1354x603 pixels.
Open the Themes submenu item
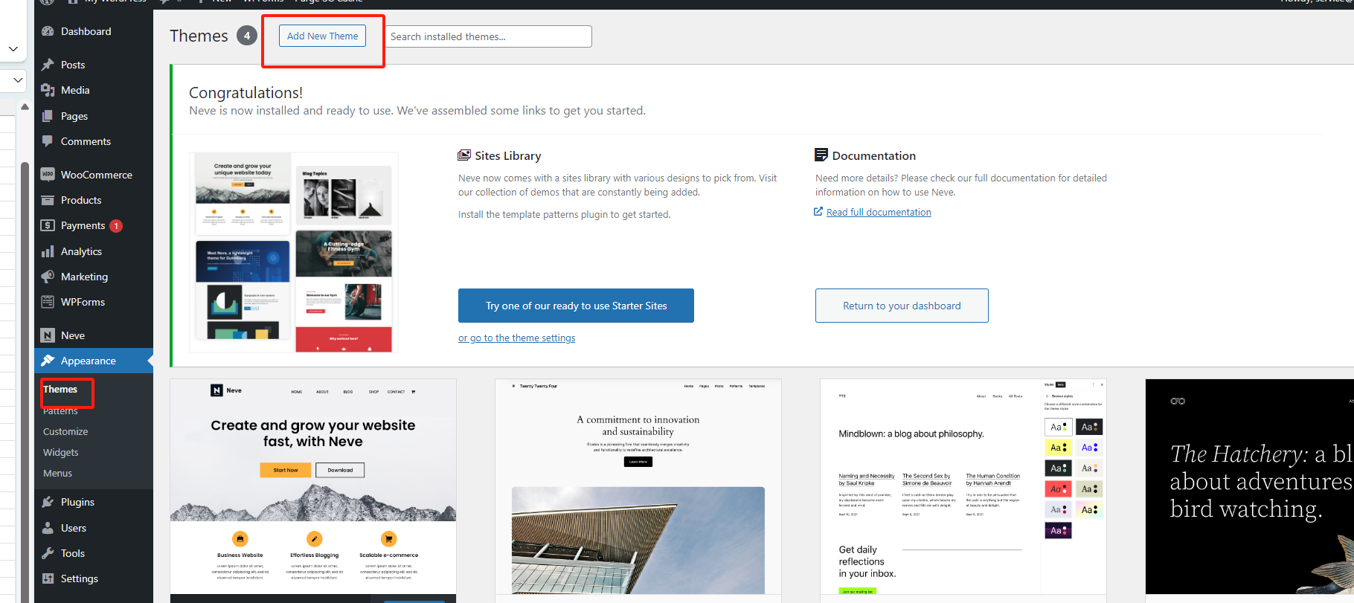click(60, 389)
